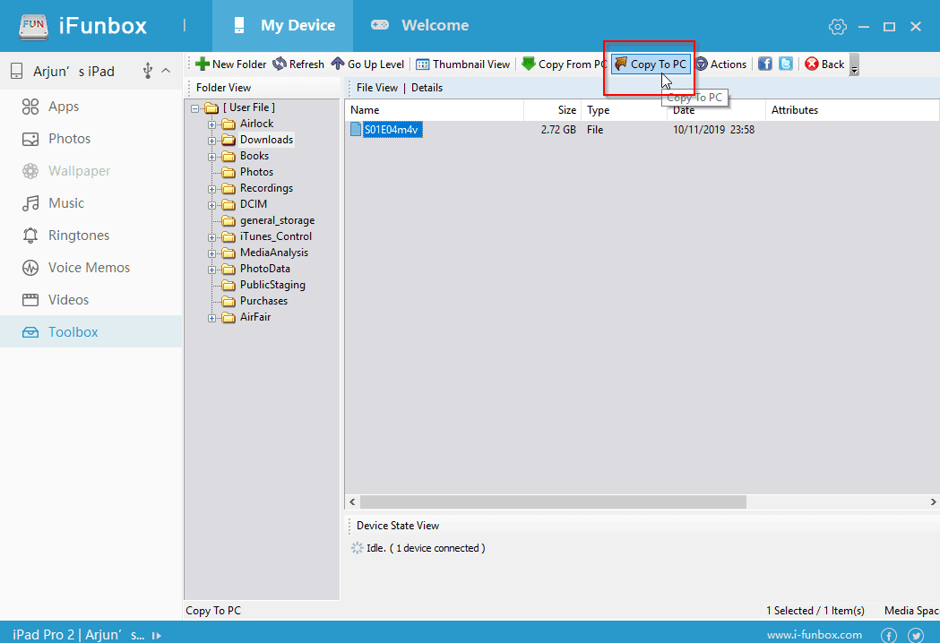The image size is (940, 643).
Task: Sort files by Size column
Action: (553, 110)
